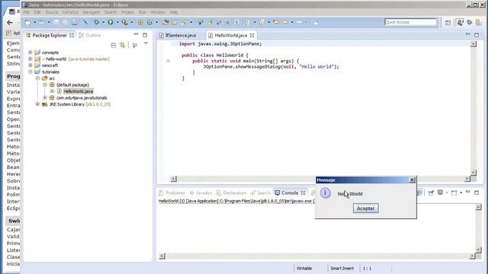Open the New wizard dropdown arrow
488x274 pixels.
pyautogui.click(x=34, y=22)
